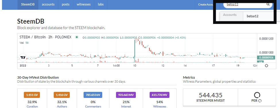Open chart settings gear icon
Screen dimensions: 280x108
pyautogui.click(x=267, y=66)
